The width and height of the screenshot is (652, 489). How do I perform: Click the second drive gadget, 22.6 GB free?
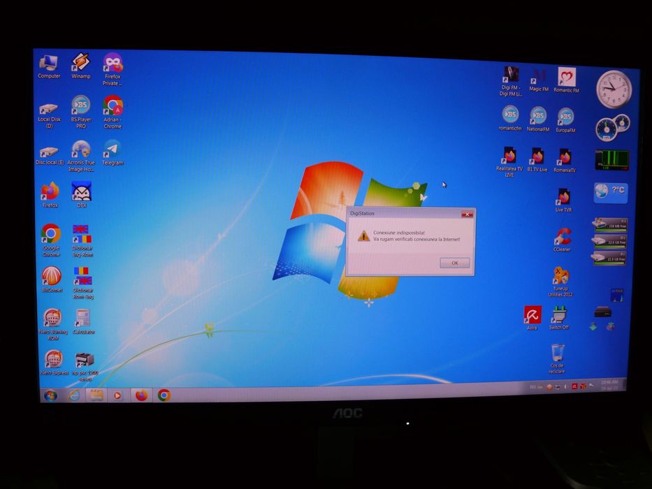point(609,240)
